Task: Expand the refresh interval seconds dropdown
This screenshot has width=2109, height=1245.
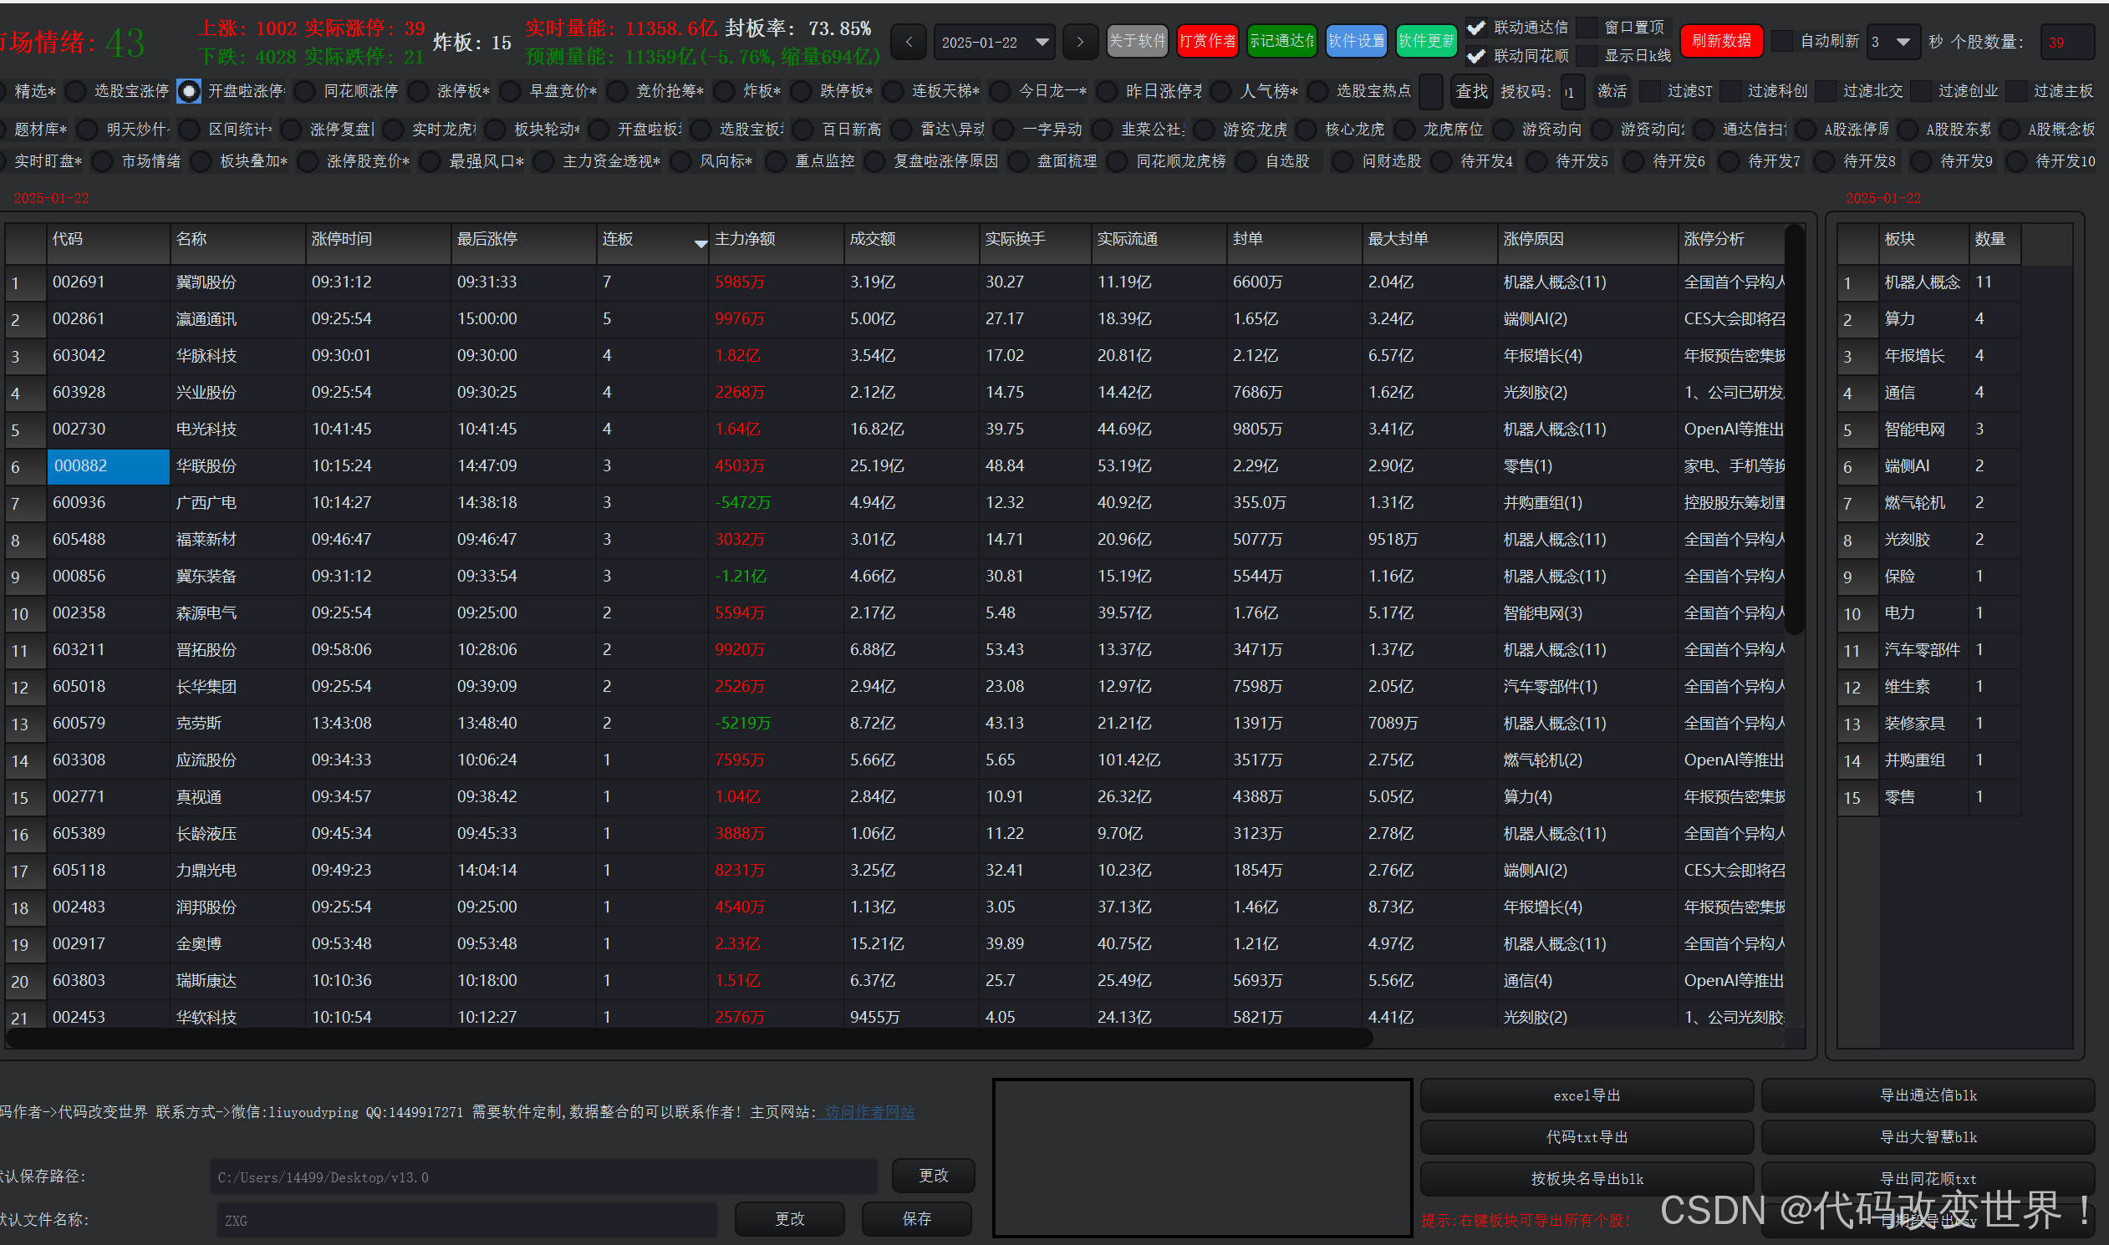Action: 1903,42
